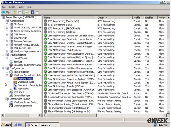Collapse the Manage Roles node
Image resolution: width=171 pixels, height=128 pixels.
pyautogui.click(x=3, y=21)
